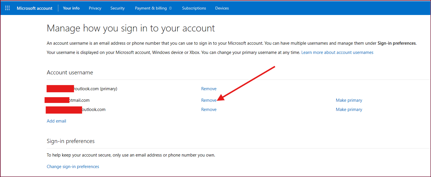Image resolution: width=431 pixels, height=177 pixels.
Task: Click the Add email link
Action: coord(56,121)
